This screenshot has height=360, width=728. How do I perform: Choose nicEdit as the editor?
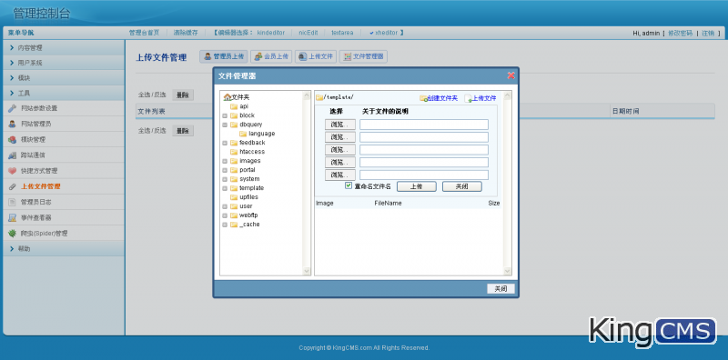[308, 33]
